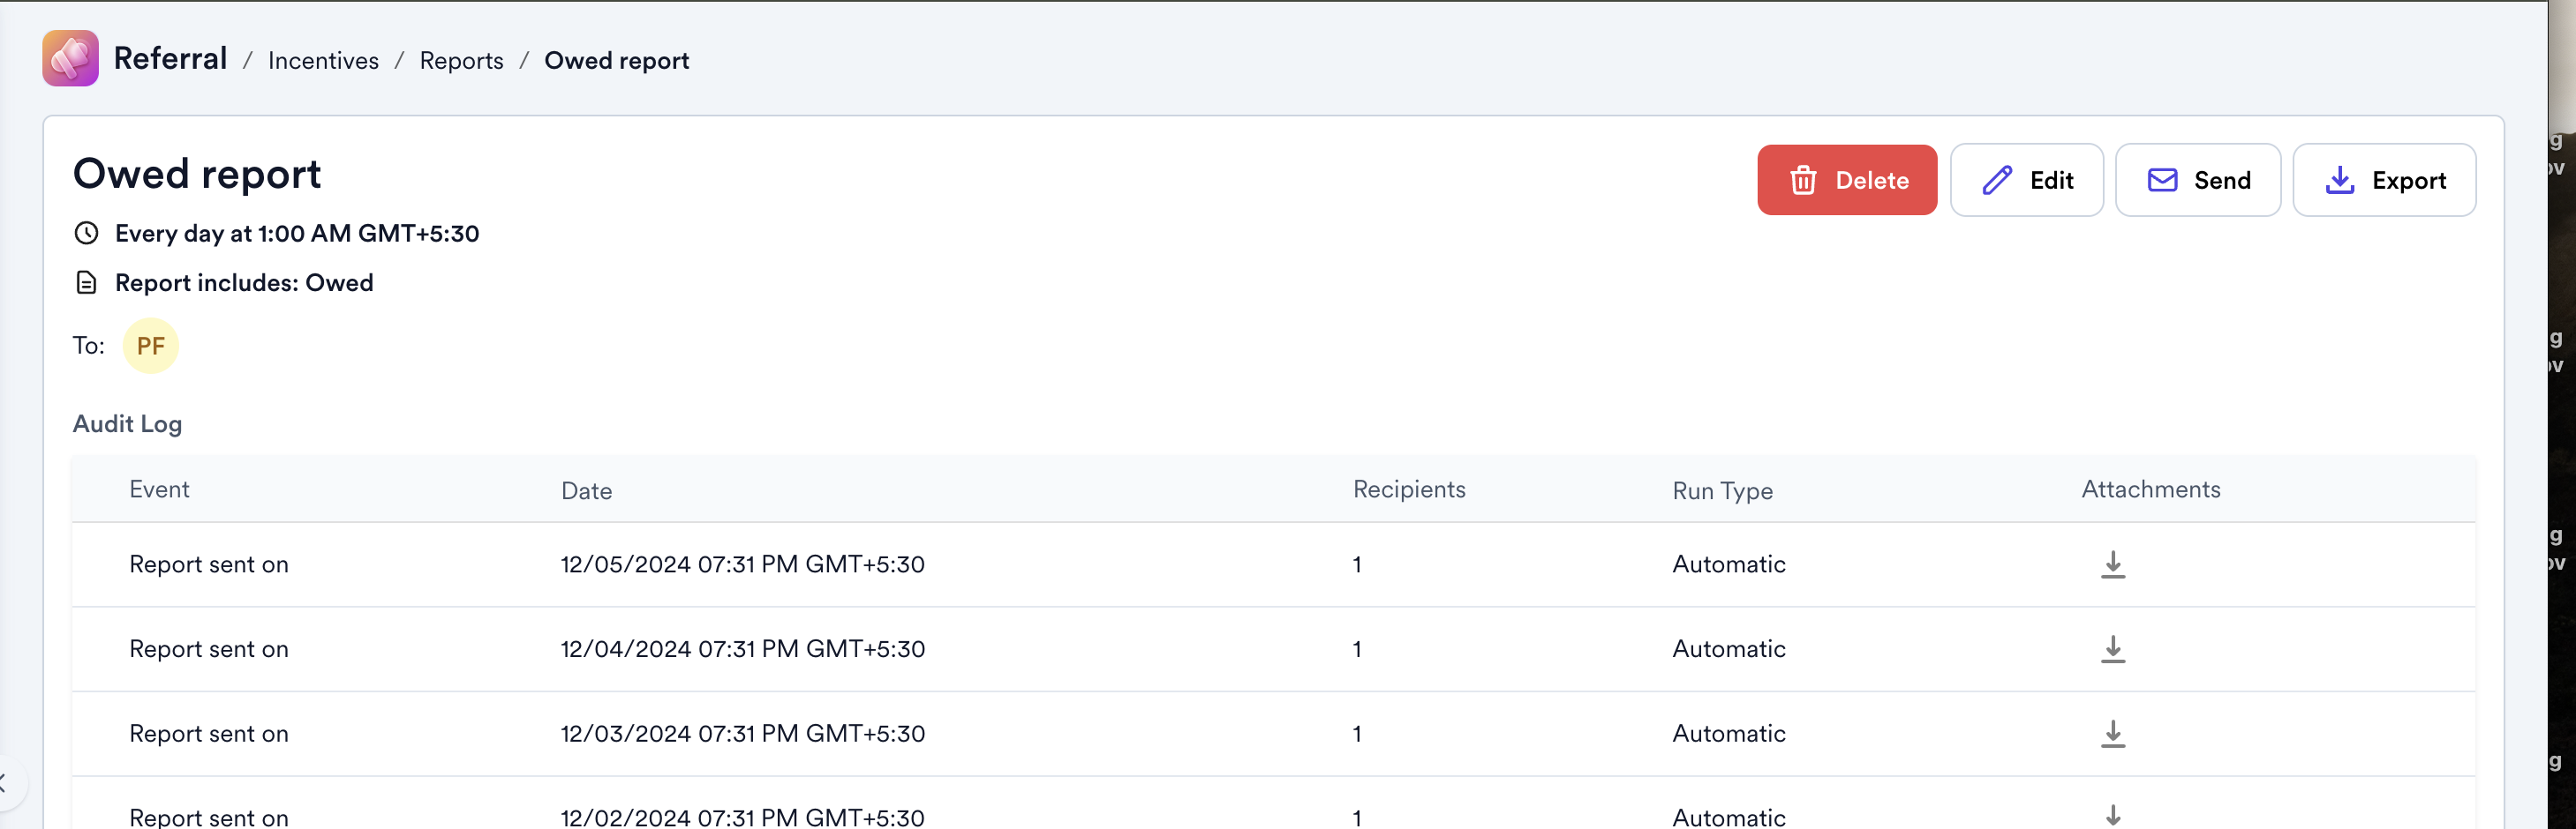Click recipients count 1 in 12/05/2024 row

point(1356,564)
